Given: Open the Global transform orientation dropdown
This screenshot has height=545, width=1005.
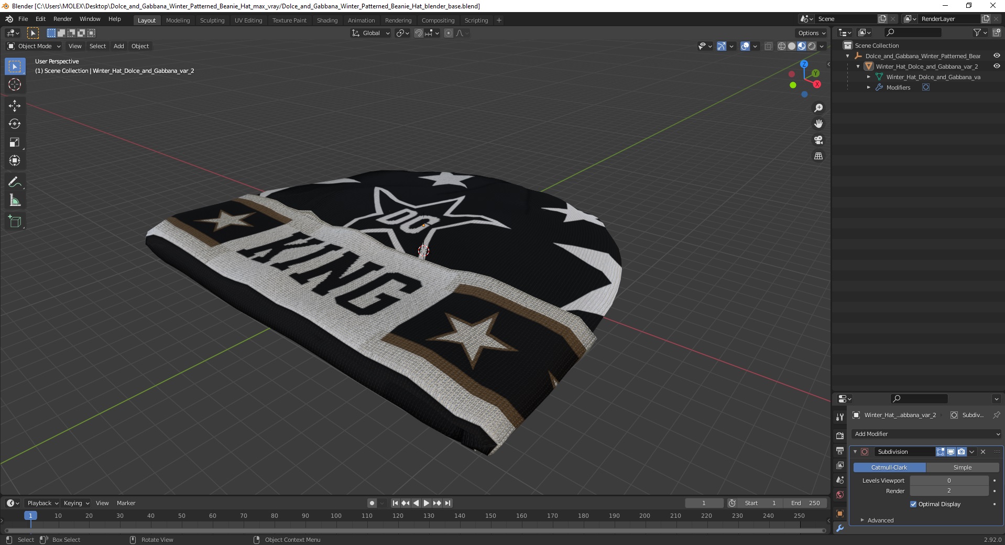Looking at the screenshot, I should tap(370, 33).
